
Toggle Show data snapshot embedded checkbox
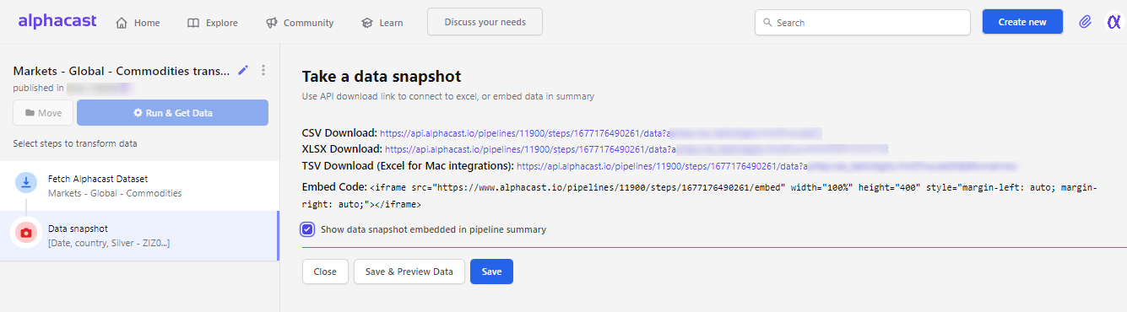tap(308, 229)
